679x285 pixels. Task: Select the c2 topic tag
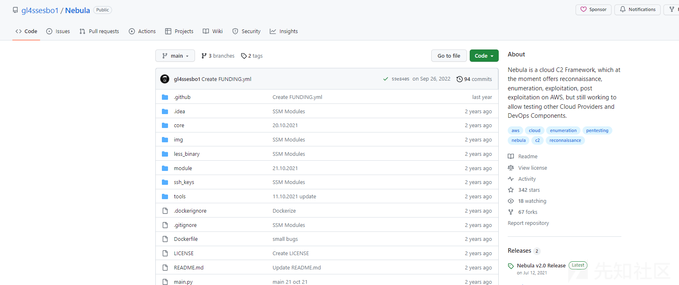pyautogui.click(x=538, y=140)
